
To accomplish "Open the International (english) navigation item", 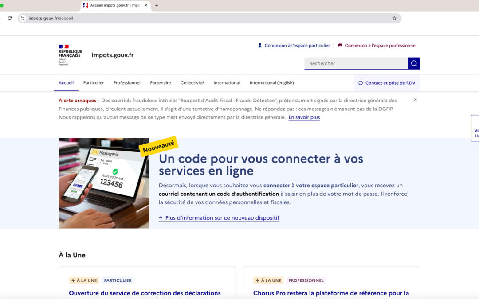I will [x=271, y=83].
